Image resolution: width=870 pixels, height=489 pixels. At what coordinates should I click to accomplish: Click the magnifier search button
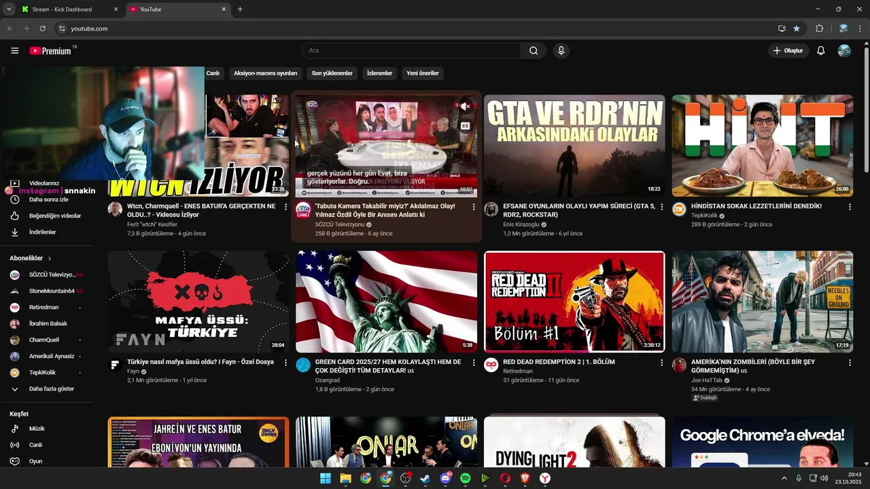click(534, 51)
